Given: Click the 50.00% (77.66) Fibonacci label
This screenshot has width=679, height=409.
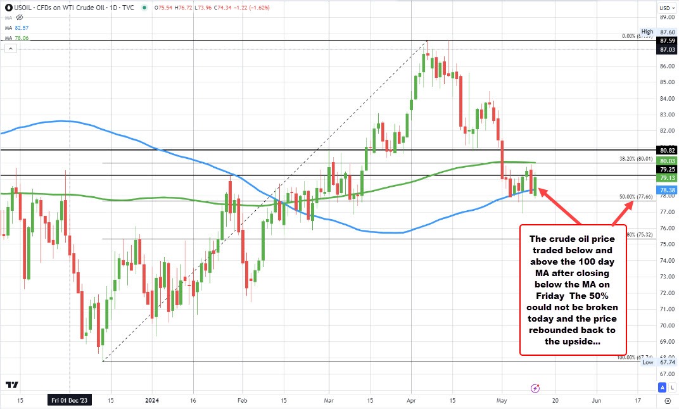Looking at the screenshot, I should tap(636, 196).
